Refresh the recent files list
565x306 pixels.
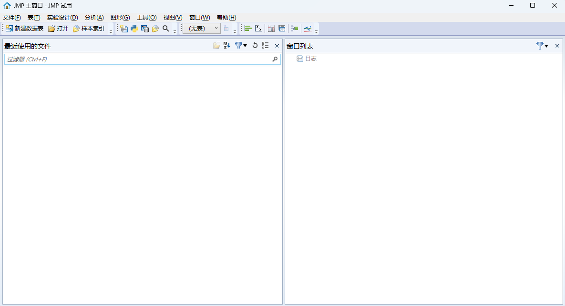255,46
